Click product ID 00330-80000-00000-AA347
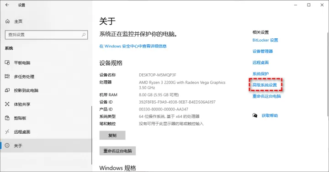The height and width of the screenshot is (172, 329). coord(164,109)
